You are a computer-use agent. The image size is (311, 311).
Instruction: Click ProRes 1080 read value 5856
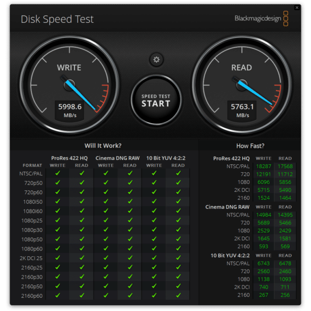pyautogui.click(x=285, y=182)
